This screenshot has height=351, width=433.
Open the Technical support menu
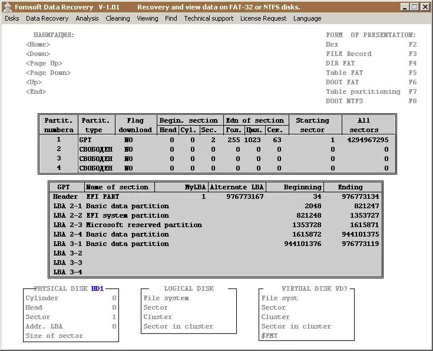point(209,18)
